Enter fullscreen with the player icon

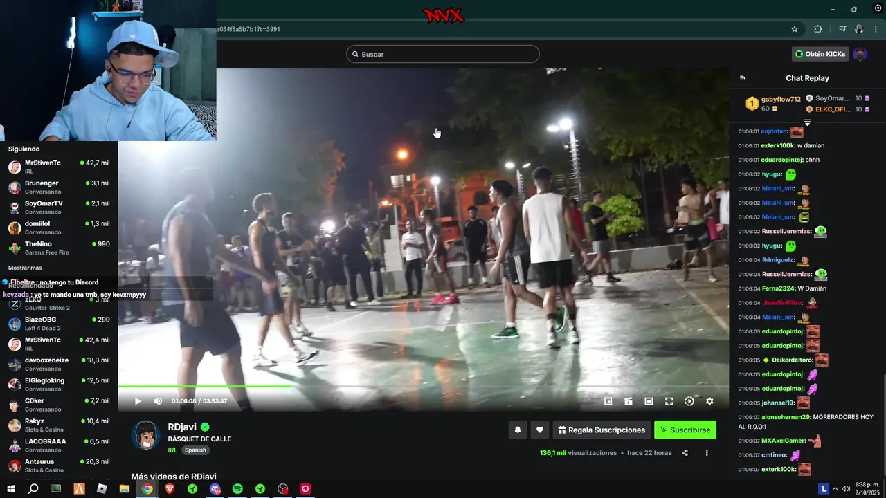click(669, 401)
